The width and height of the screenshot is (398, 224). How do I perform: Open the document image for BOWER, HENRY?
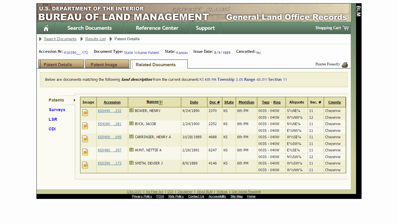click(85, 112)
